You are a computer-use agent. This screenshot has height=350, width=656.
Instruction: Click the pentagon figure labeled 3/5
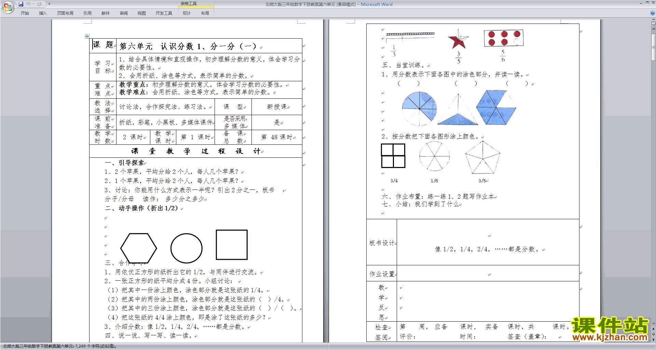coord(482,157)
